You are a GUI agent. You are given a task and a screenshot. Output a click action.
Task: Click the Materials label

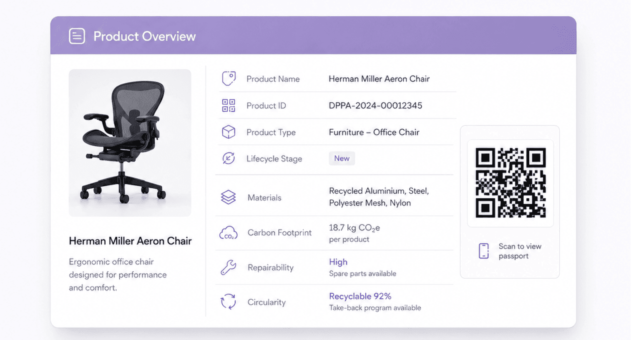pos(264,197)
